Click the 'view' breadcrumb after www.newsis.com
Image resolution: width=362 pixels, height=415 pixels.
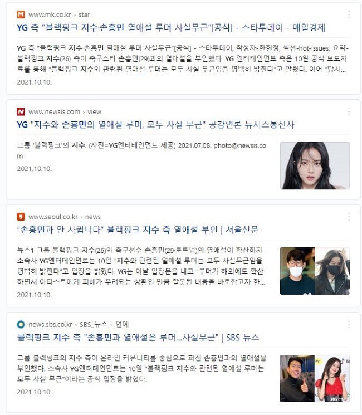click(95, 112)
